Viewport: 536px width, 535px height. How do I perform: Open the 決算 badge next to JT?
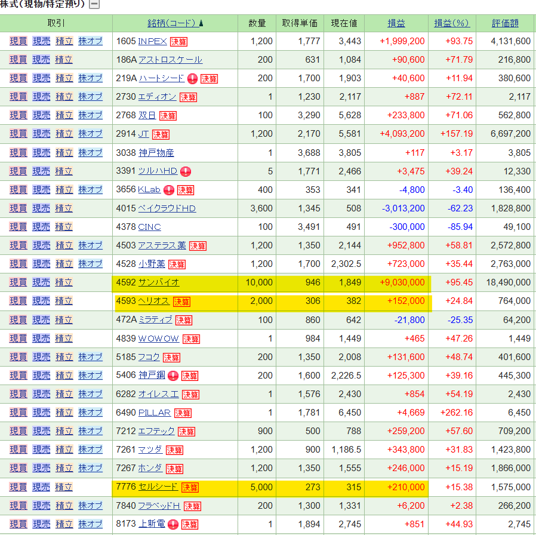(161, 134)
